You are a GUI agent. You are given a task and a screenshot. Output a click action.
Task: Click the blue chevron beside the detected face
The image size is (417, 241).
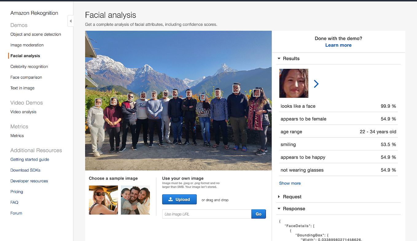[x=316, y=83]
